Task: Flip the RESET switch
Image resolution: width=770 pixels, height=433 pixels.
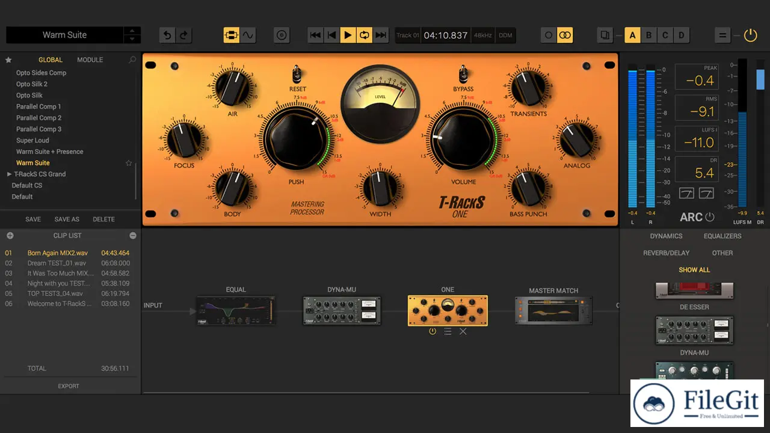Action: (297, 75)
